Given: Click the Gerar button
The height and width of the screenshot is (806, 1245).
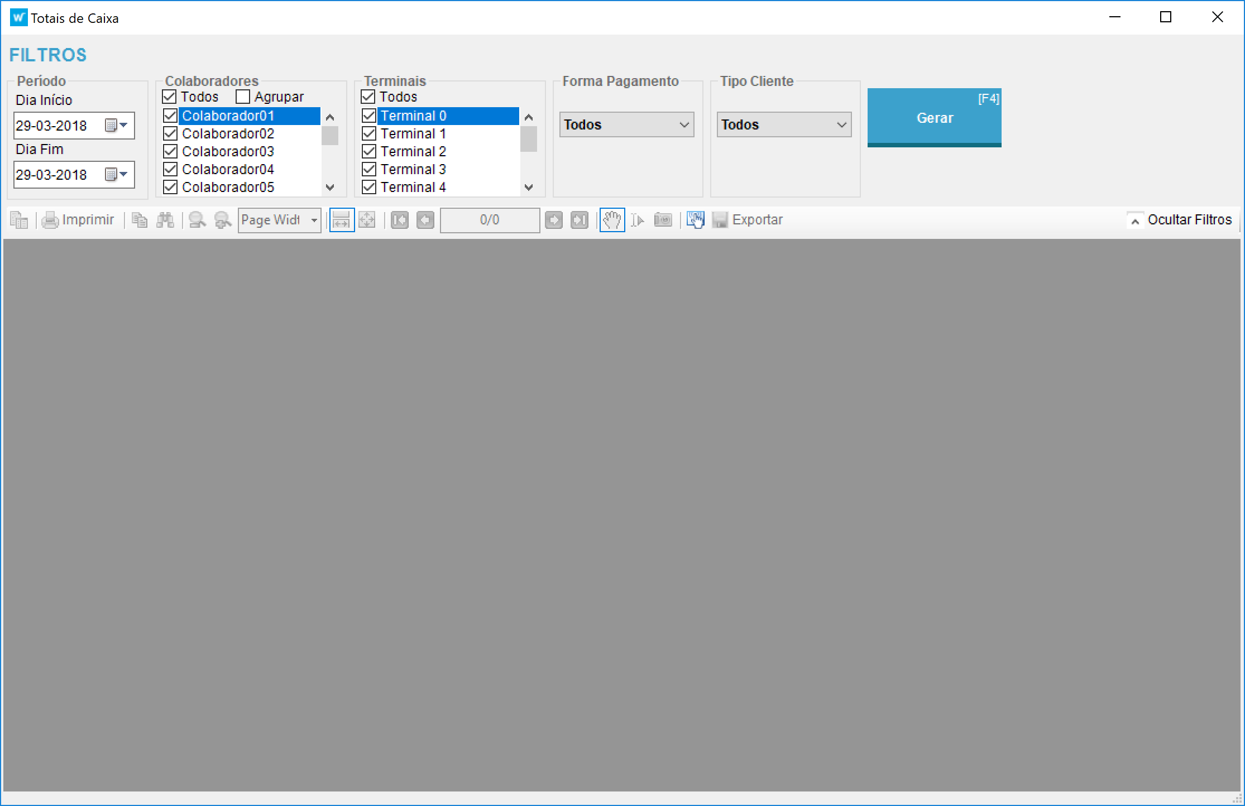Looking at the screenshot, I should 934,117.
